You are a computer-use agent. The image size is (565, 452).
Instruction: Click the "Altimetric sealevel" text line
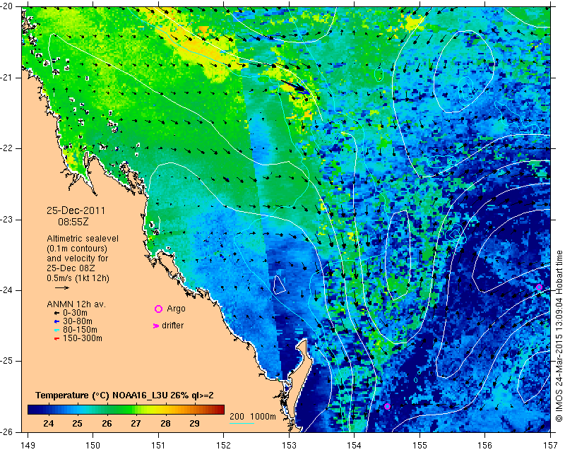[x=83, y=239]
